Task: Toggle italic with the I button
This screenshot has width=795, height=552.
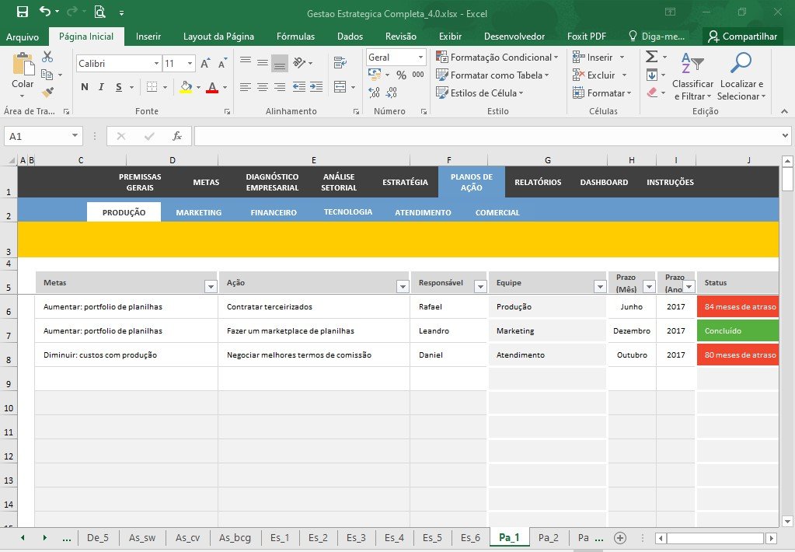Action: pyautogui.click(x=101, y=87)
